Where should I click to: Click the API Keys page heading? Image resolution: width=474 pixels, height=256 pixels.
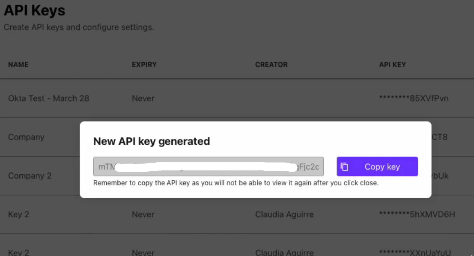click(x=34, y=10)
